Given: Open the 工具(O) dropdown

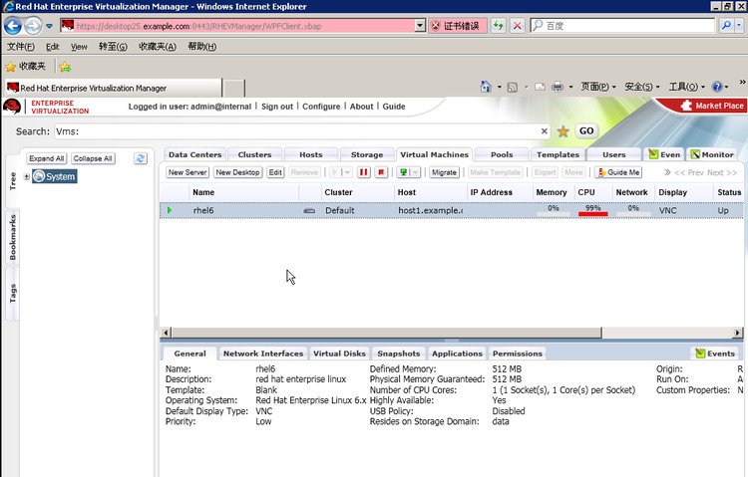Looking at the screenshot, I should [686, 87].
